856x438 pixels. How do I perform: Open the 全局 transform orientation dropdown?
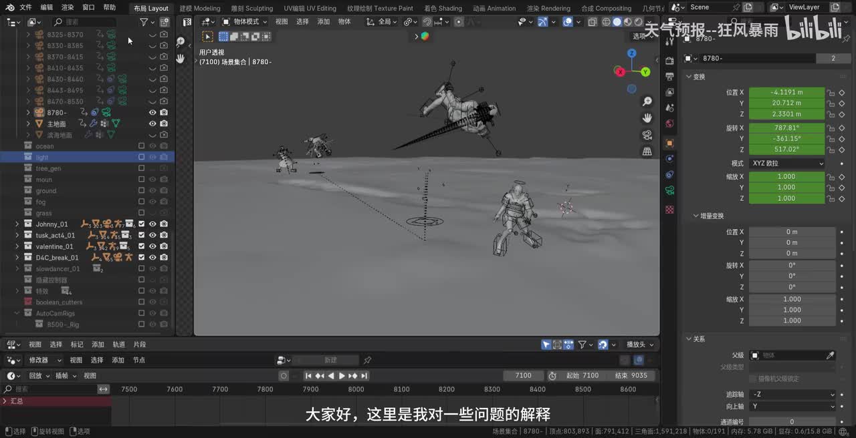[x=382, y=22]
